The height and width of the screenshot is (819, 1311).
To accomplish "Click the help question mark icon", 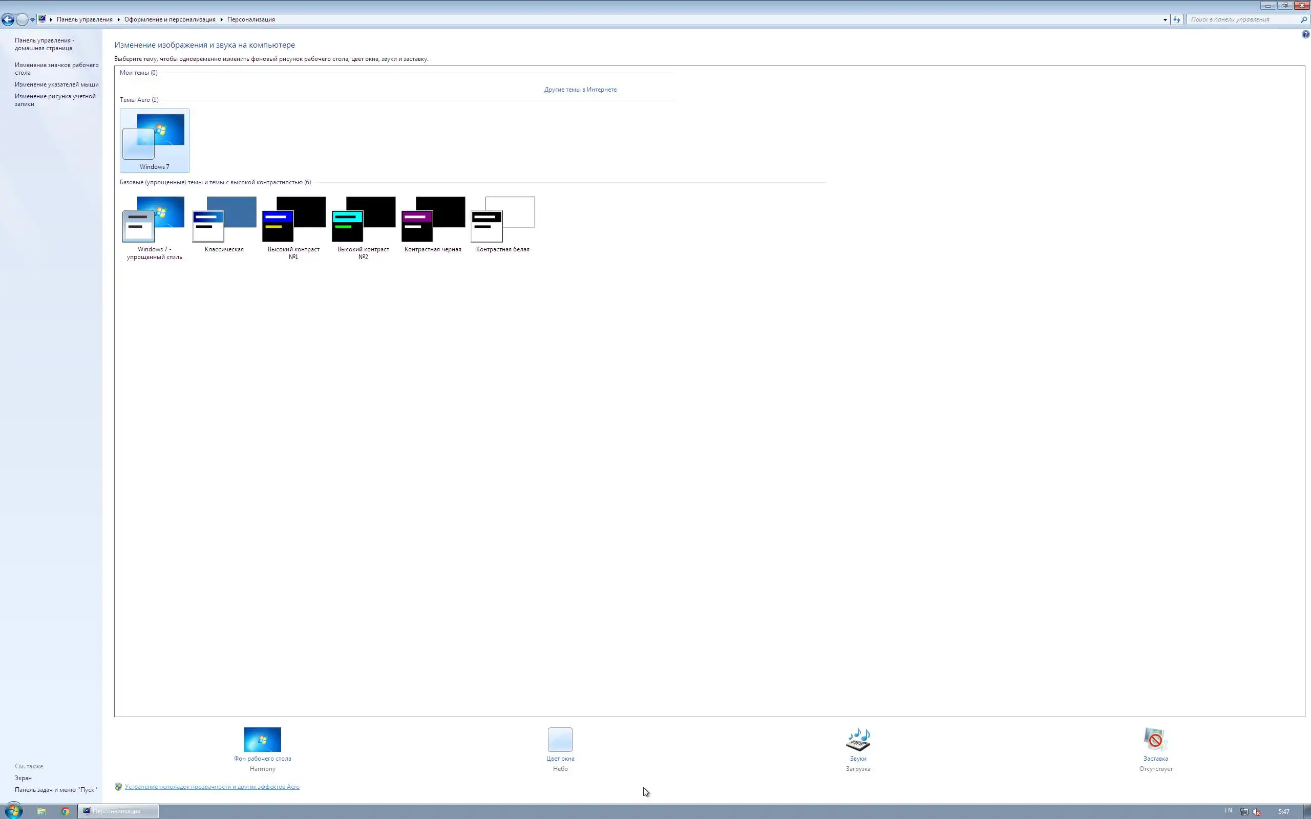I will 1305,34.
